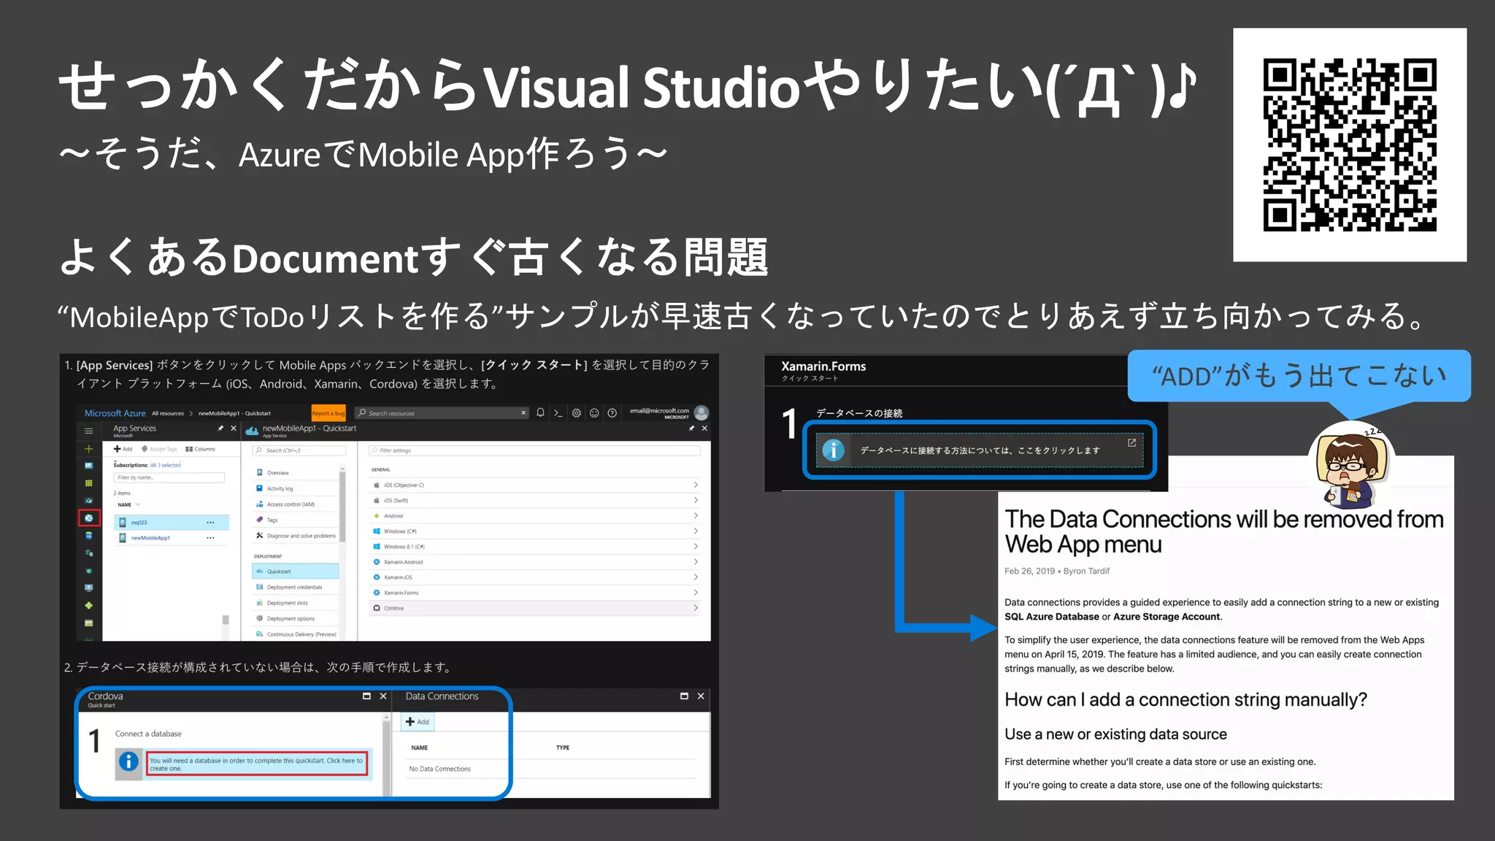1495x841 pixels.
Task: Click Add in App Services toolbar
Action: click(x=123, y=449)
